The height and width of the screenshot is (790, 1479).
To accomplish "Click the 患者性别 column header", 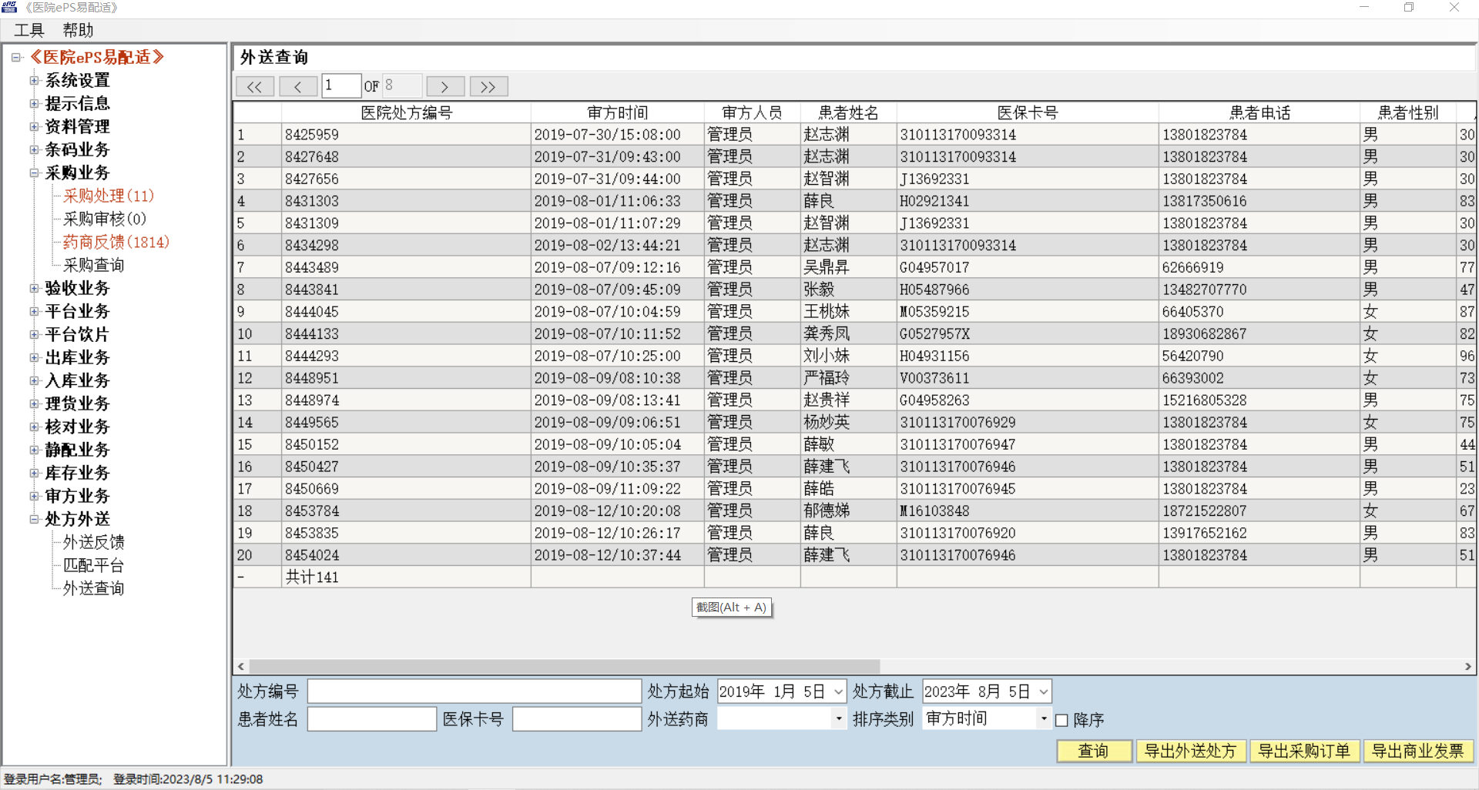I will click(x=1408, y=112).
